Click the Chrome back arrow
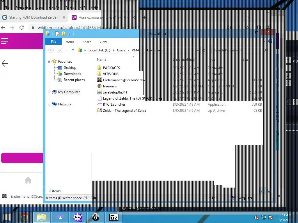 pyautogui.click(x=3, y=28)
